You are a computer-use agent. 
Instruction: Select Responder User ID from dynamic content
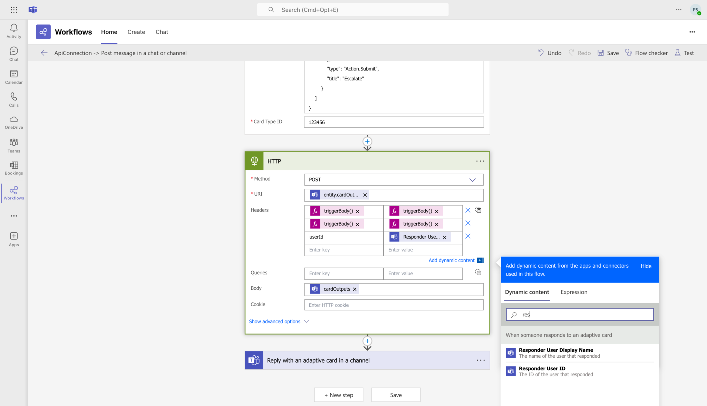(542, 368)
